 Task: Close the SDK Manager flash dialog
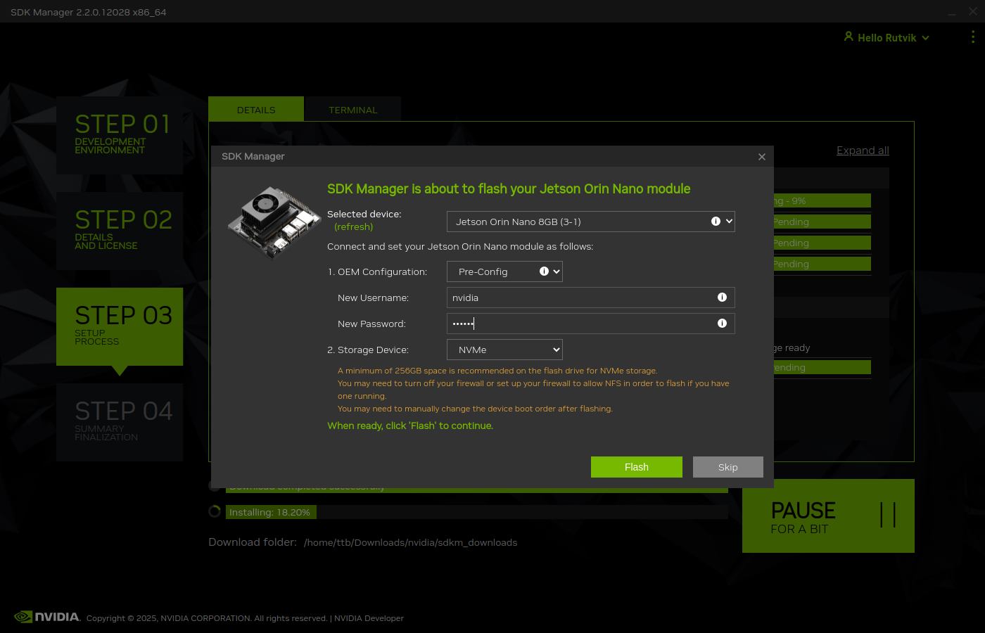762,157
